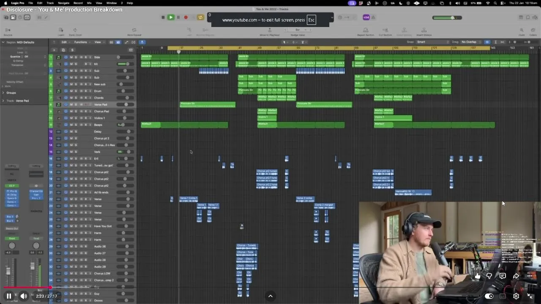Screen dimensions: 541x304
Task: Open the View dropdown in tracks area
Action: pos(98,42)
